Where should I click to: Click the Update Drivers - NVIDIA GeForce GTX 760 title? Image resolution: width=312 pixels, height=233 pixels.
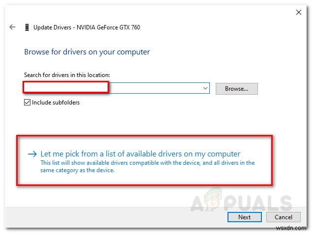click(x=86, y=27)
